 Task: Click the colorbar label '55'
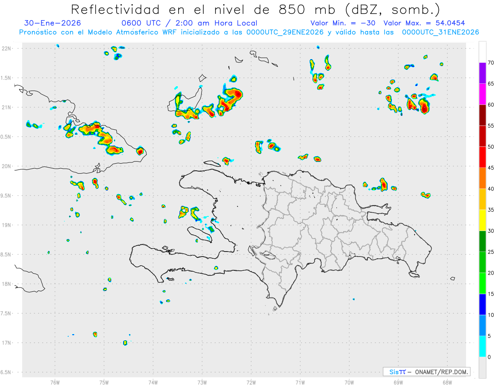tap(491, 126)
